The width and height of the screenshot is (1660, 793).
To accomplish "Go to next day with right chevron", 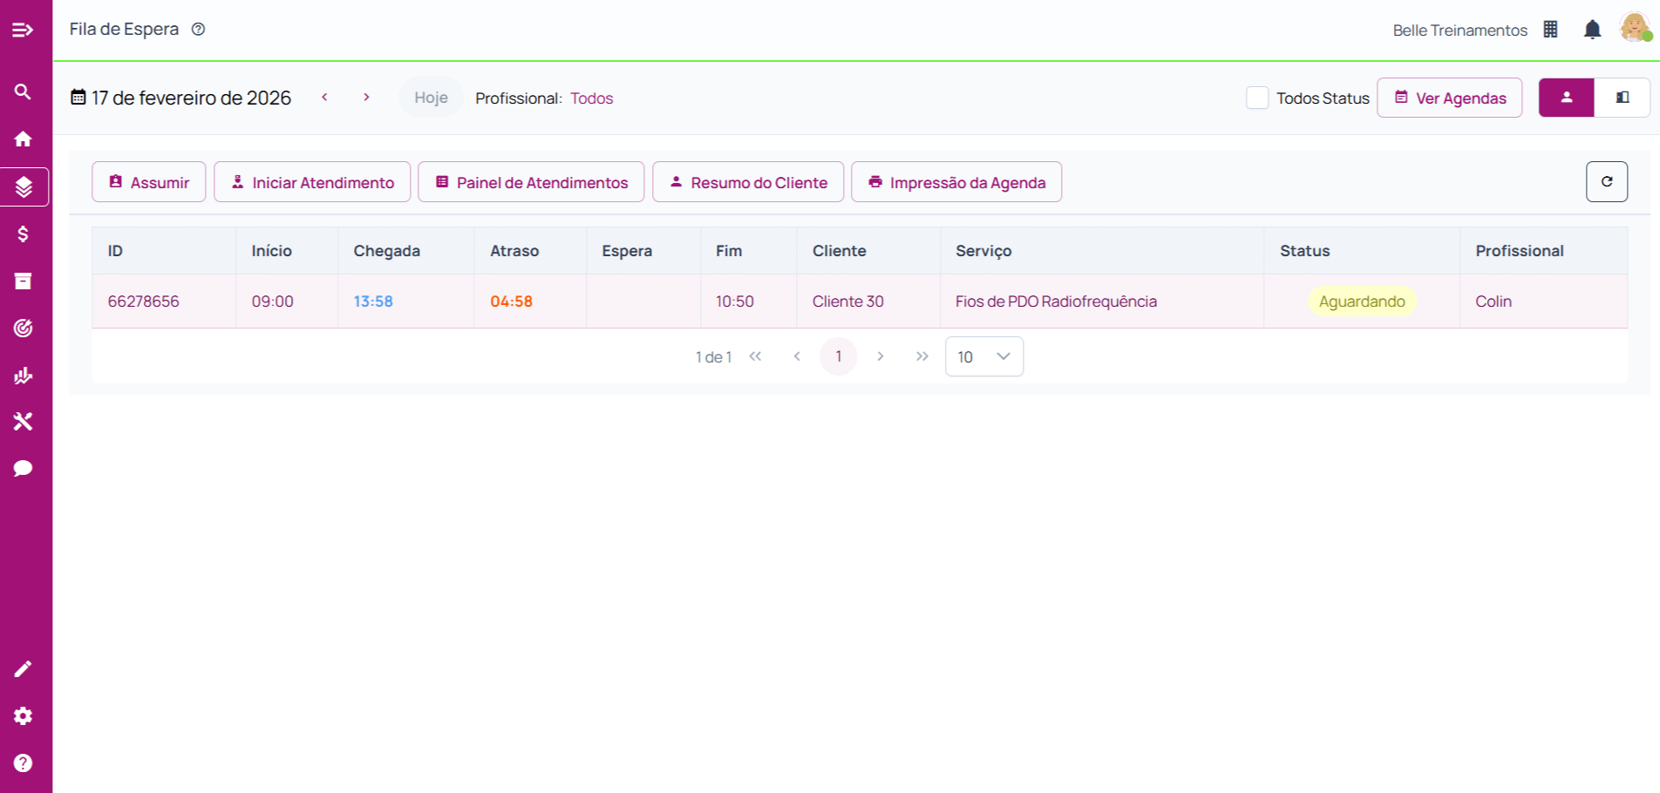I will tap(366, 98).
